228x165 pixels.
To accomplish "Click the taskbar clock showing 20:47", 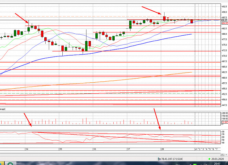I will [x=217, y=164].
